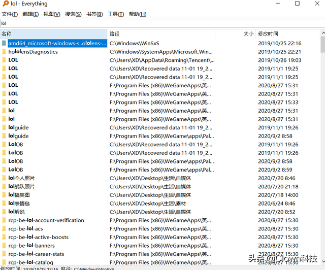Select LOL folder dated 2019/10/26 19:03
Image resolution: width=325 pixels, height=270 pixels.
point(13,60)
